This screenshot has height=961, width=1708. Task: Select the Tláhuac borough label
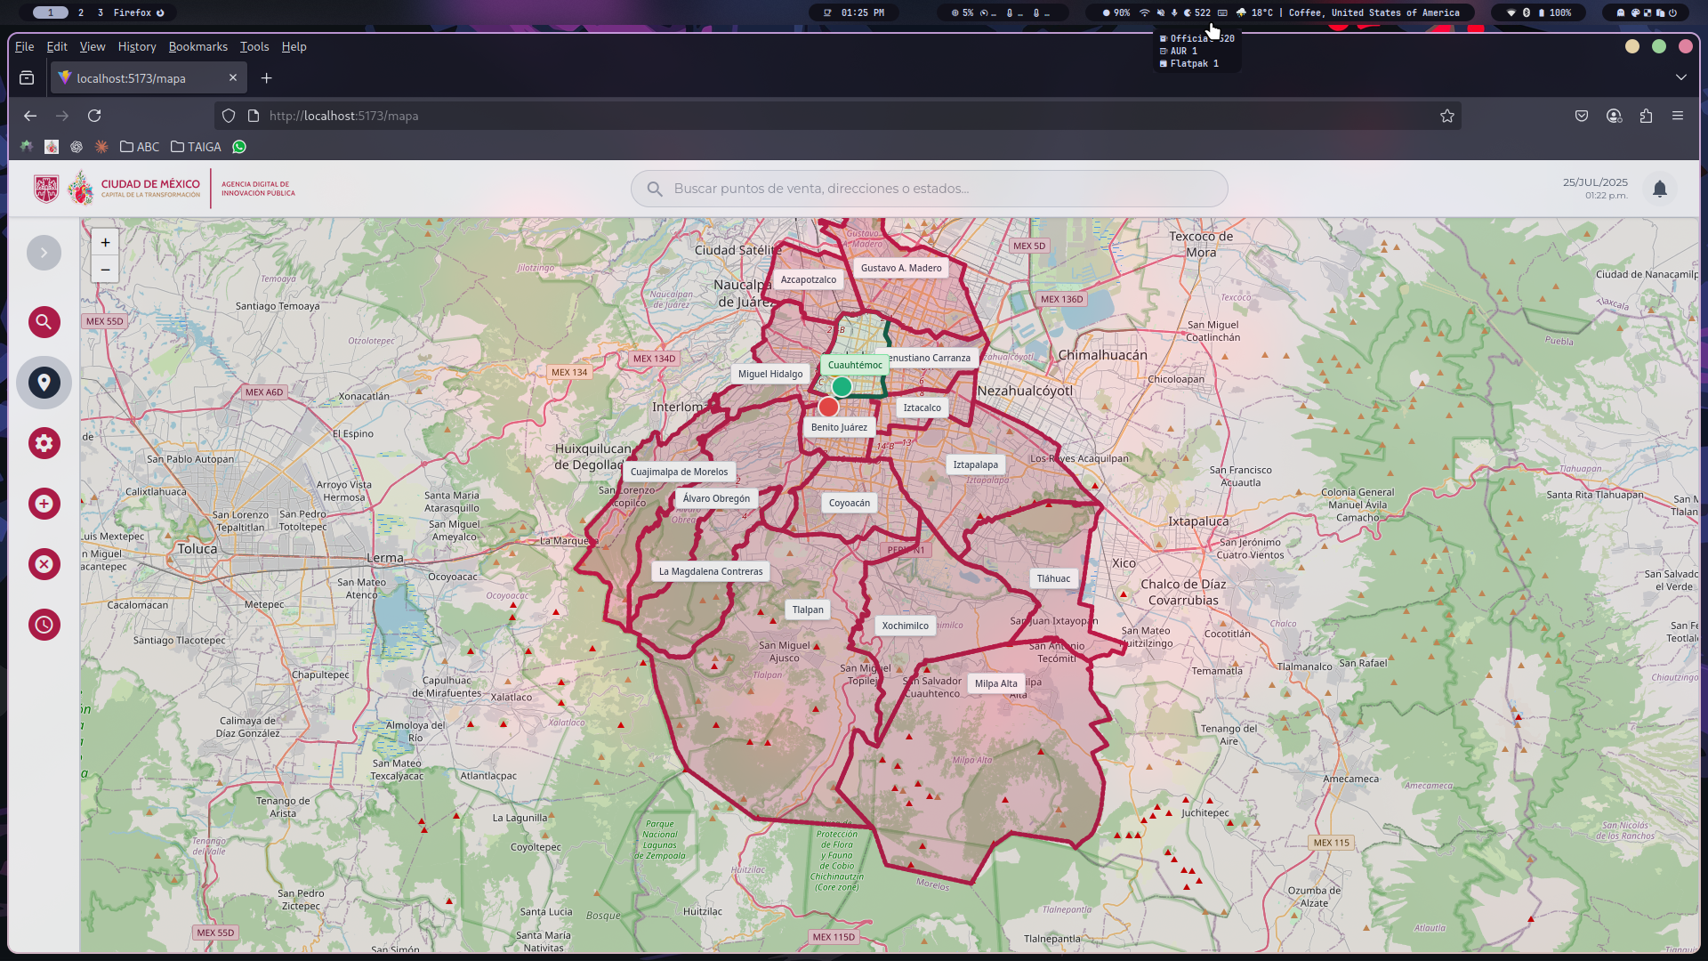(1053, 578)
